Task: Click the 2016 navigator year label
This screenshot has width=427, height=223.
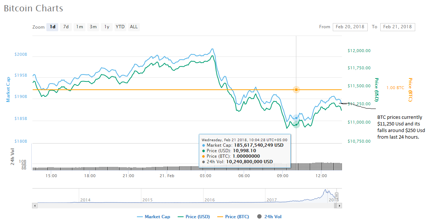Action: [x=210, y=200]
